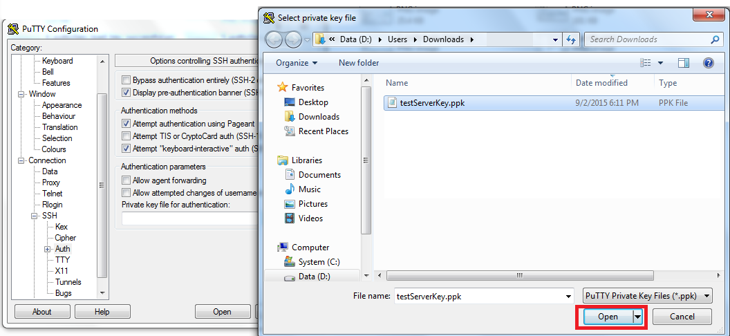Click Open button in file dialog

608,317
